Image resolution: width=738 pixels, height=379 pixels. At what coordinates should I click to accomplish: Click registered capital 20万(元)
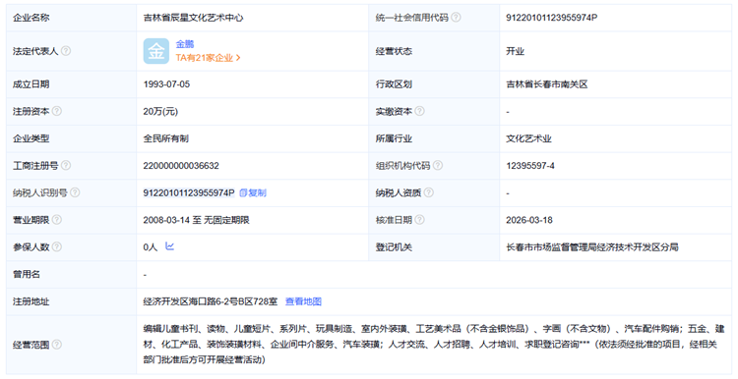[160, 111]
